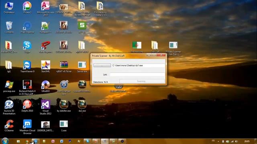The height and width of the screenshot is (144, 257).
Task: Open Windows Explorer from the taskbar
Action: [18, 141]
